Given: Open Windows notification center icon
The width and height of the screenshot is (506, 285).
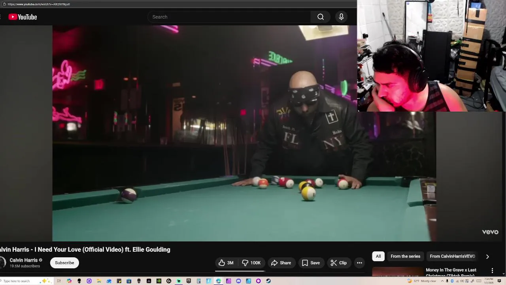Looking at the screenshot, I should click(x=499, y=281).
